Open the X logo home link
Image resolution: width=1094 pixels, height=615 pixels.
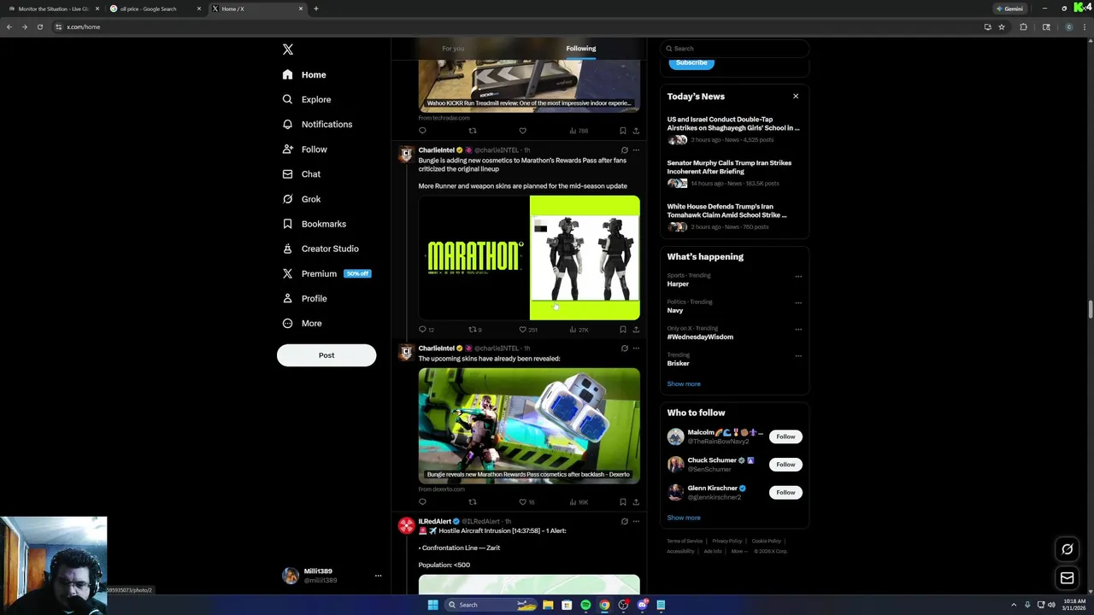coord(288,50)
